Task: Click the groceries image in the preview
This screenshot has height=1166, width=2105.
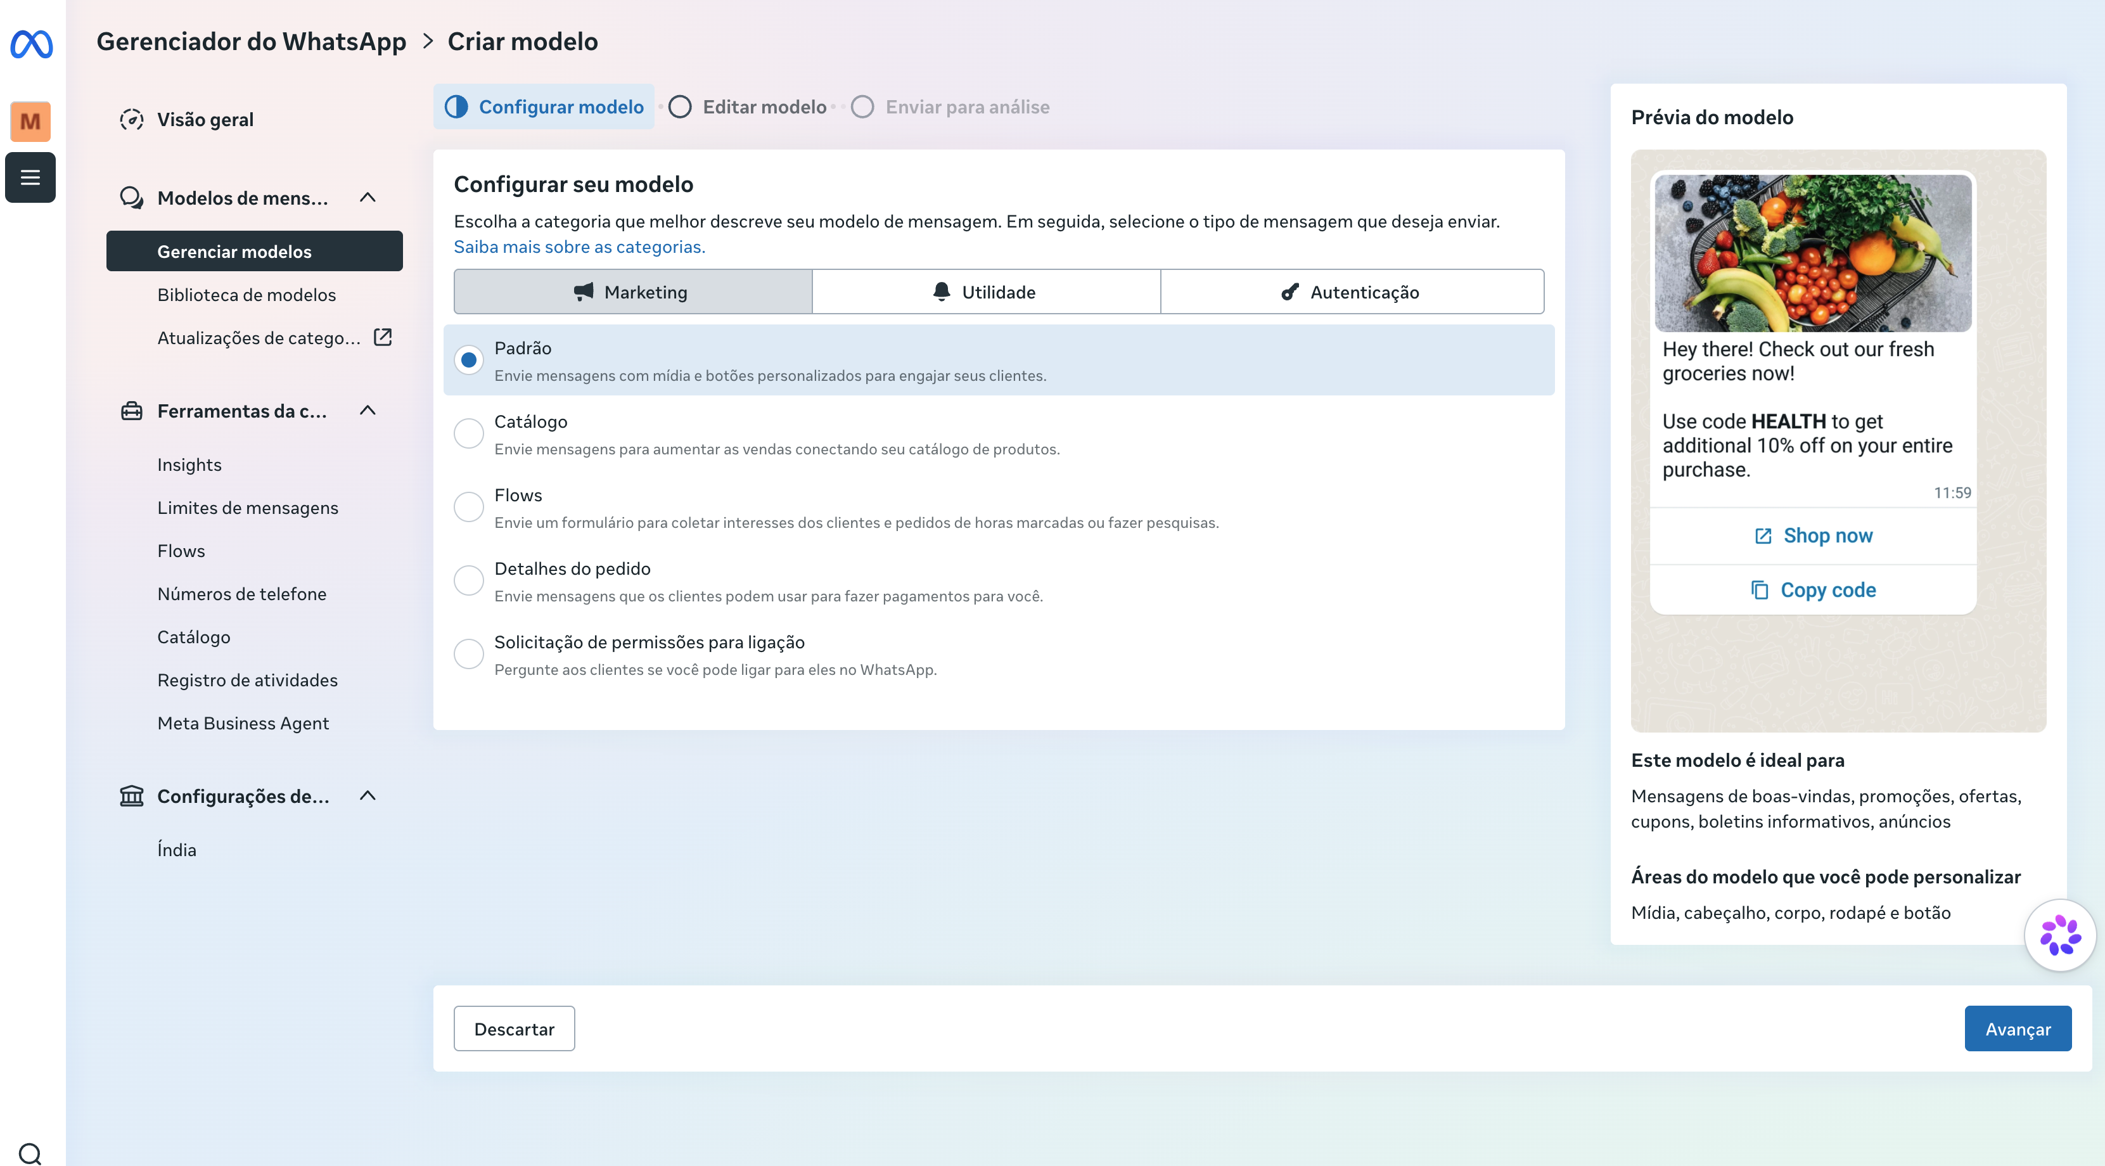Action: point(1812,253)
